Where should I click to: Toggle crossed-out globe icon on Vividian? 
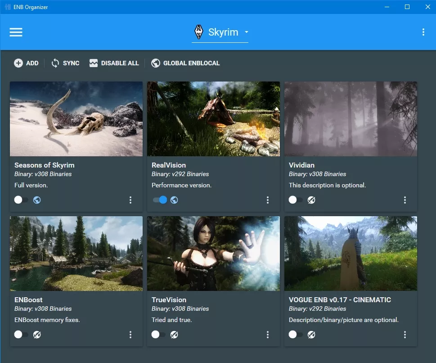(x=311, y=200)
